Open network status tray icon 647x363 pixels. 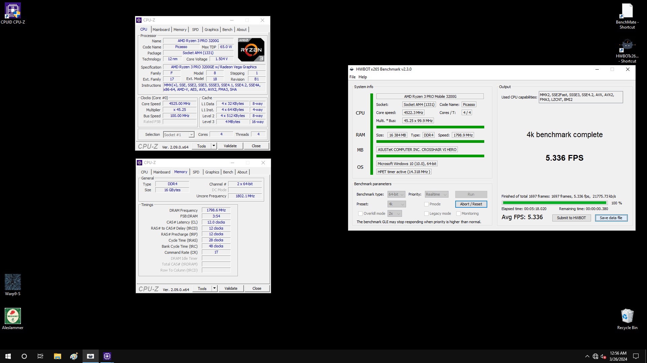595,356
